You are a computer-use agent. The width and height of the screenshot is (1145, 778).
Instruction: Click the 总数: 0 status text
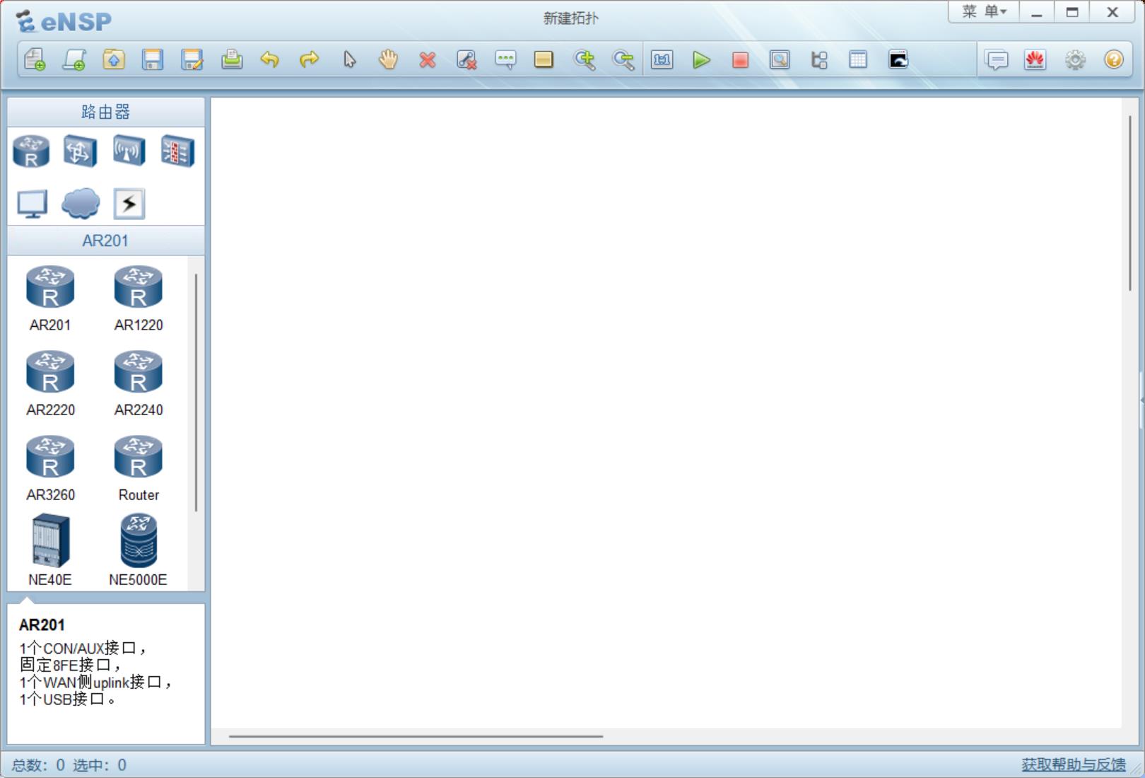pyautogui.click(x=38, y=765)
